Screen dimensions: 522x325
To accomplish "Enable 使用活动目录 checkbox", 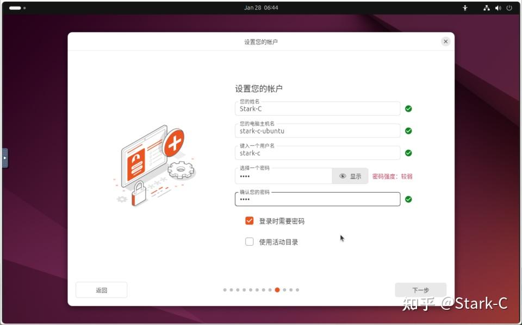I will coord(250,241).
